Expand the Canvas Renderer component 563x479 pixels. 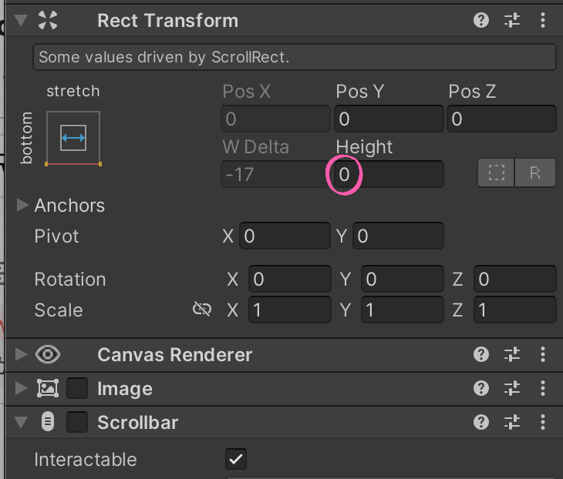click(22, 354)
